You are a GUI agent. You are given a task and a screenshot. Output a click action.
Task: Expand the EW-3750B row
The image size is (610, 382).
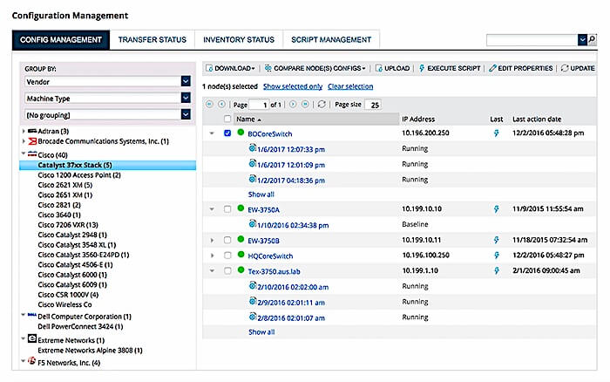point(211,240)
